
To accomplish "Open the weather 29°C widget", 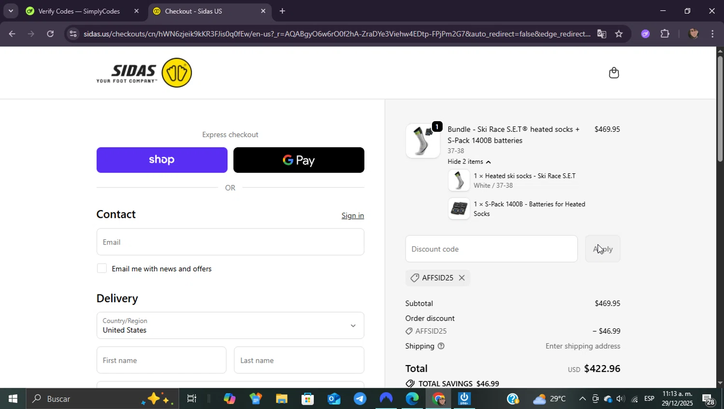I will [549, 399].
